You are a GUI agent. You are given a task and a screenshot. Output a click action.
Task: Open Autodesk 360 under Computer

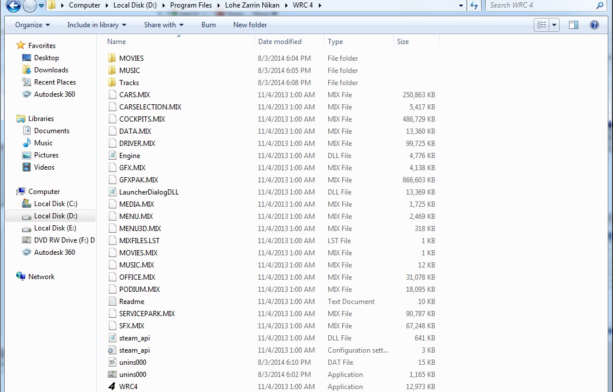tap(54, 252)
